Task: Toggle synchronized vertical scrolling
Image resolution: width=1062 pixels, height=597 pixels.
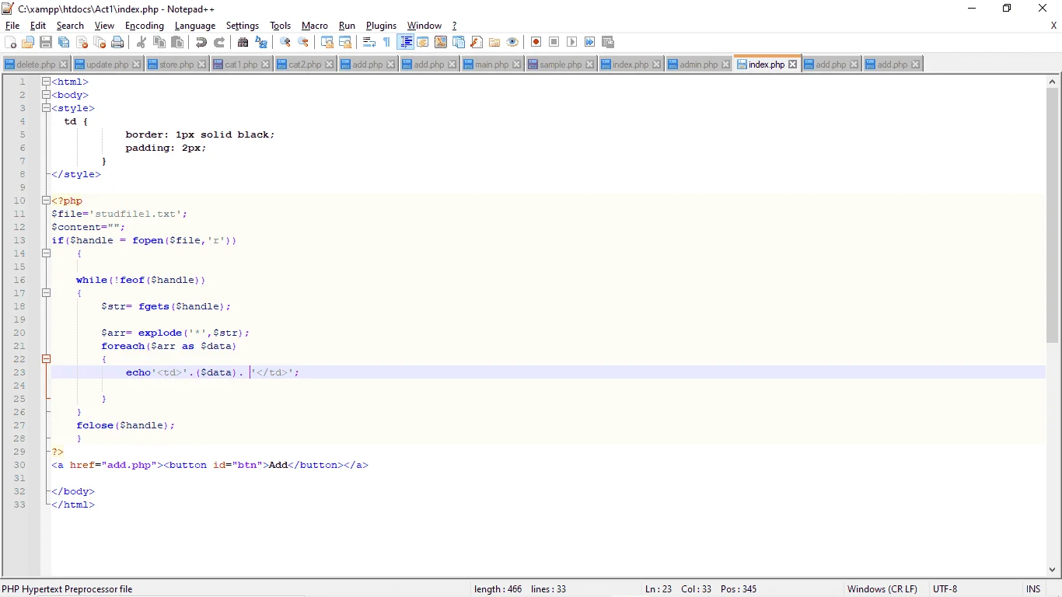Action: [x=327, y=42]
